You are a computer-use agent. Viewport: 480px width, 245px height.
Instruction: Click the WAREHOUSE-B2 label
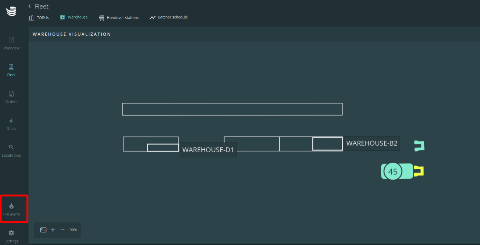[372, 143]
